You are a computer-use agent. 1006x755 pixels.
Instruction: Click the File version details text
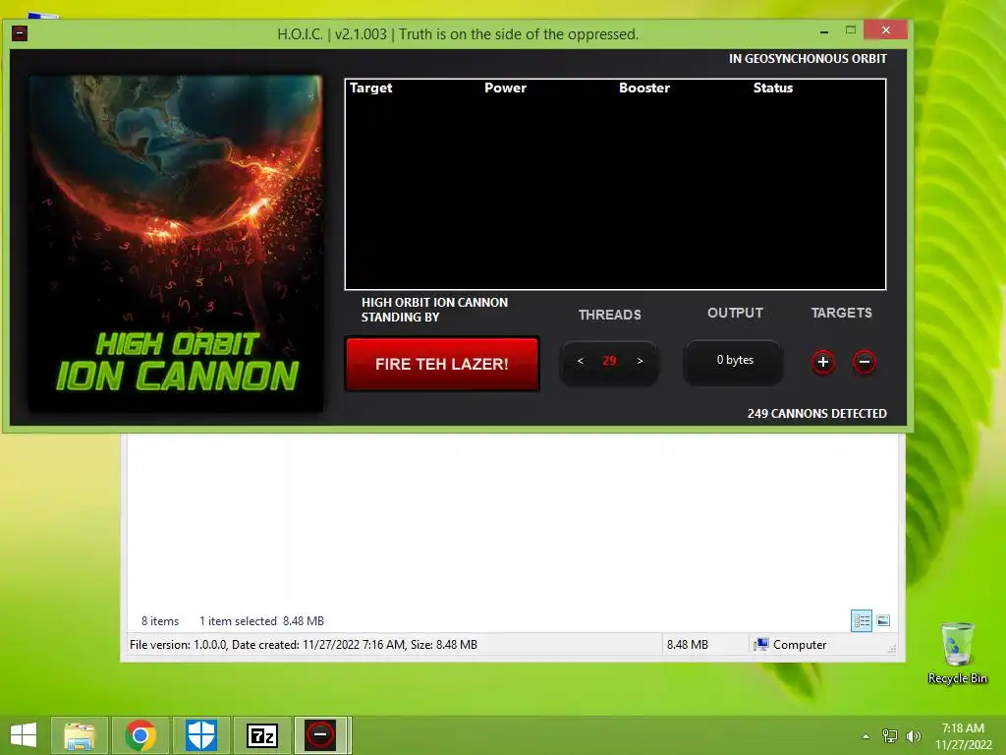click(304, 645)
